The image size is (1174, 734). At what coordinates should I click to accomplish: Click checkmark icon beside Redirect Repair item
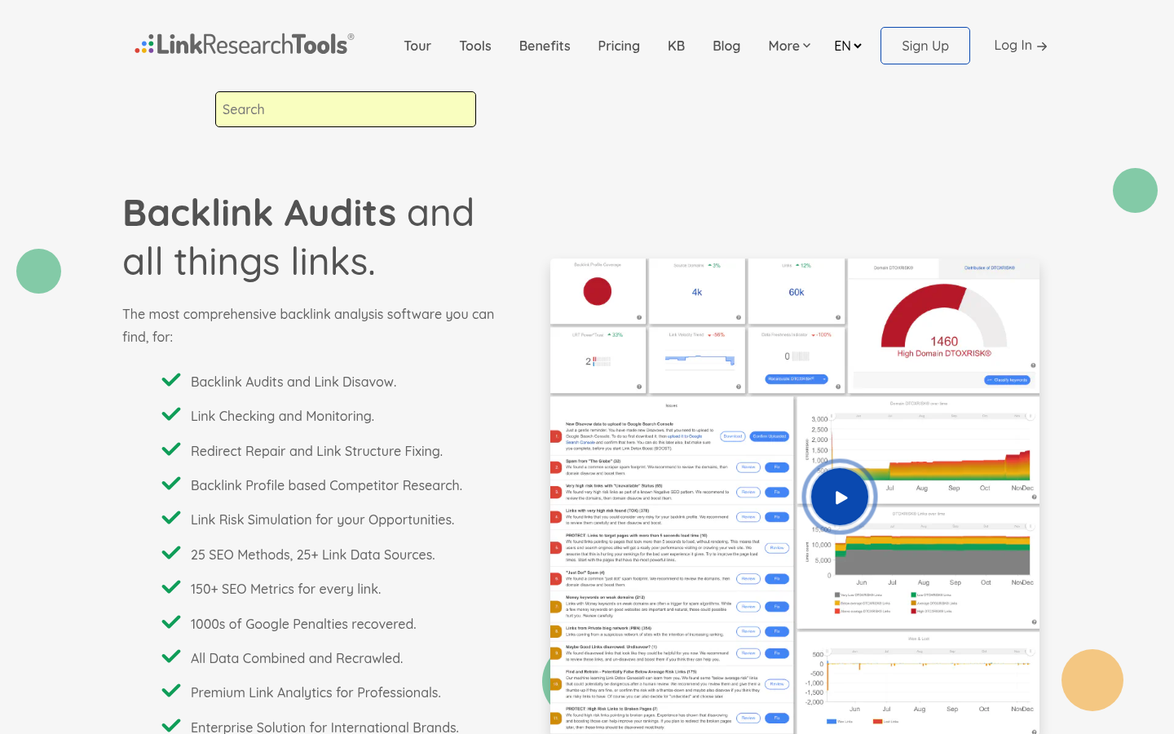click(171, 449)
